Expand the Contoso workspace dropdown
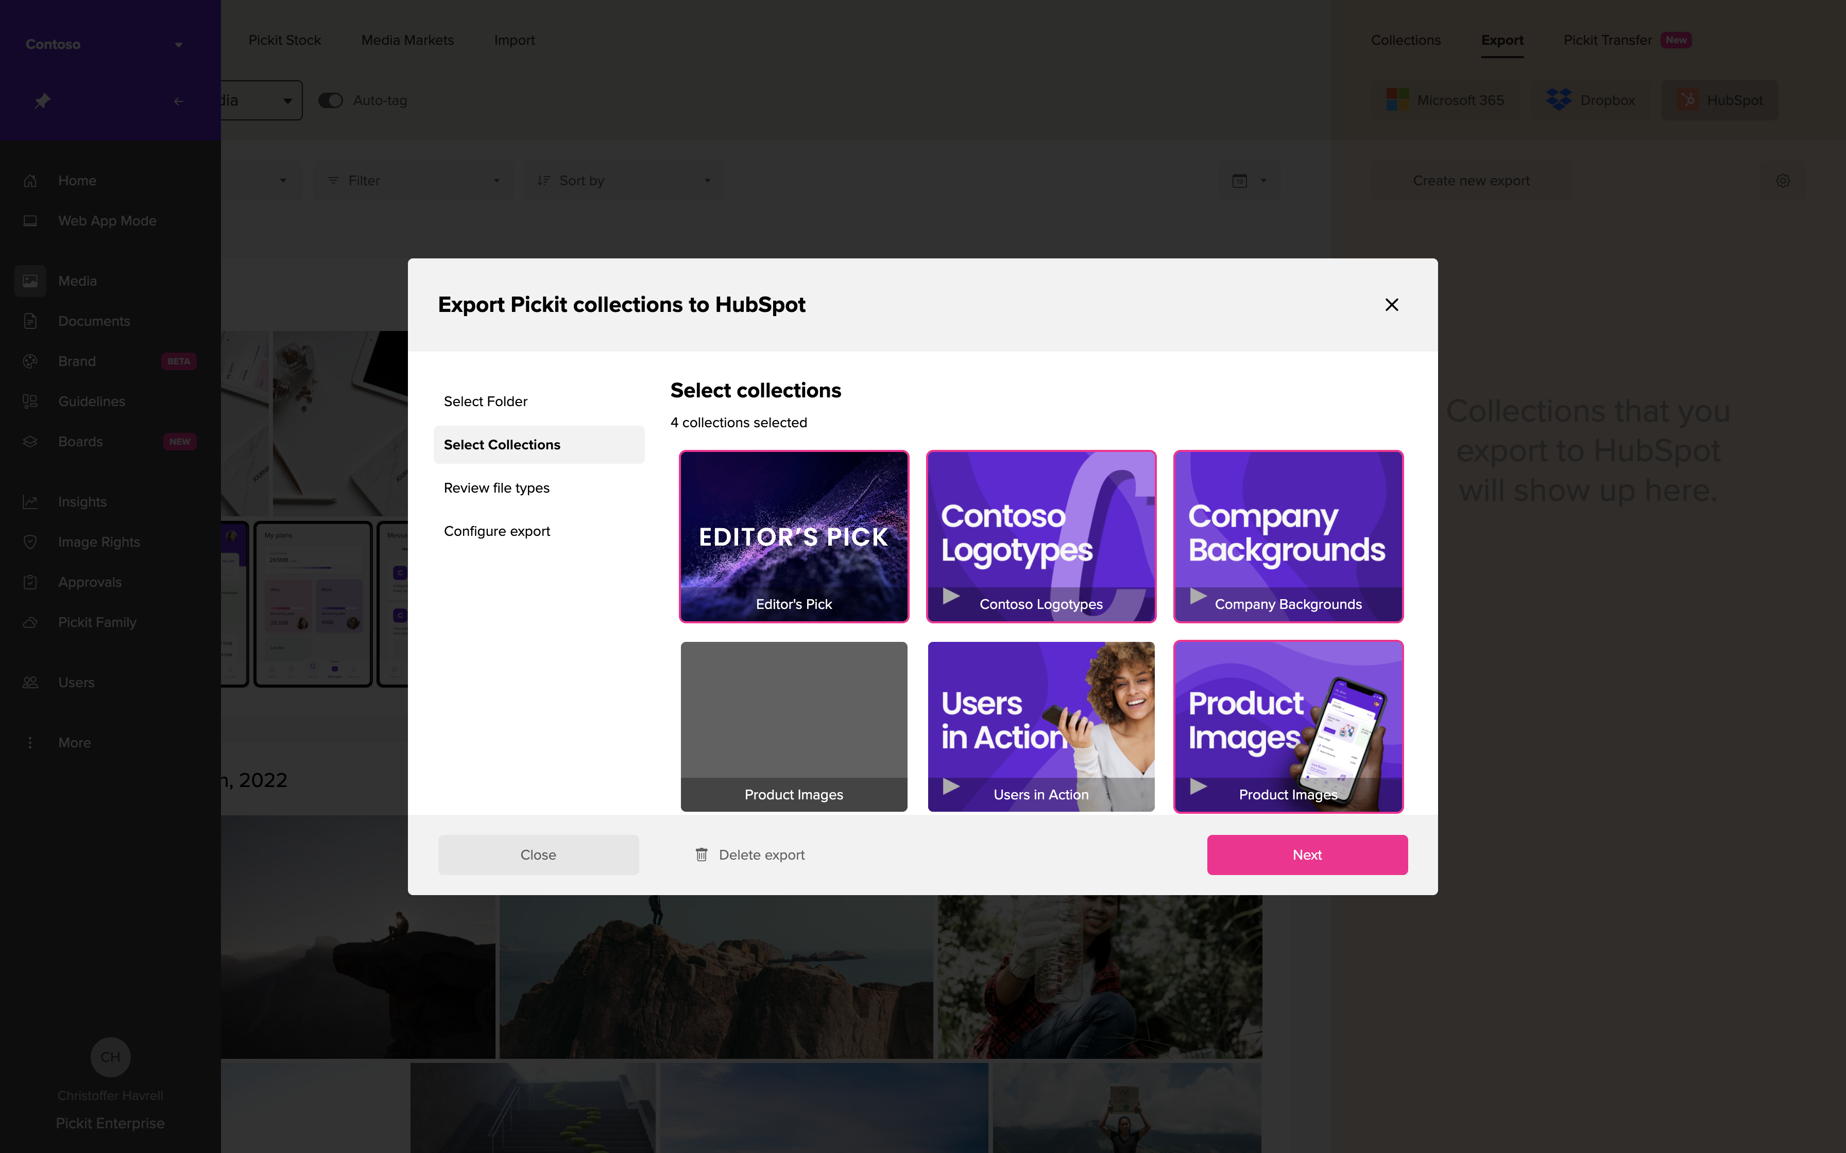The image size is (1846, 1153). [x=179, y=44]
